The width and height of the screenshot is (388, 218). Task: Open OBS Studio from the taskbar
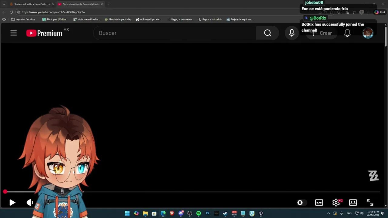pos(190,213)
